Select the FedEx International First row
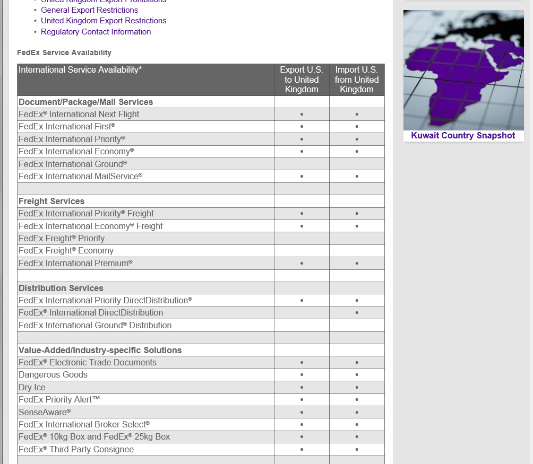 [201, 127]
